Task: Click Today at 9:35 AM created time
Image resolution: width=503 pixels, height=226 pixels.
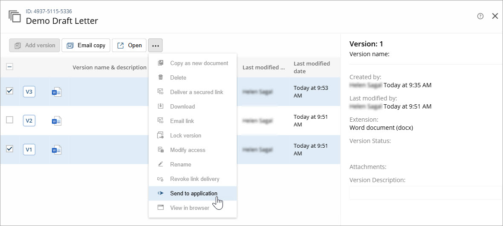Action: [408, 85]
